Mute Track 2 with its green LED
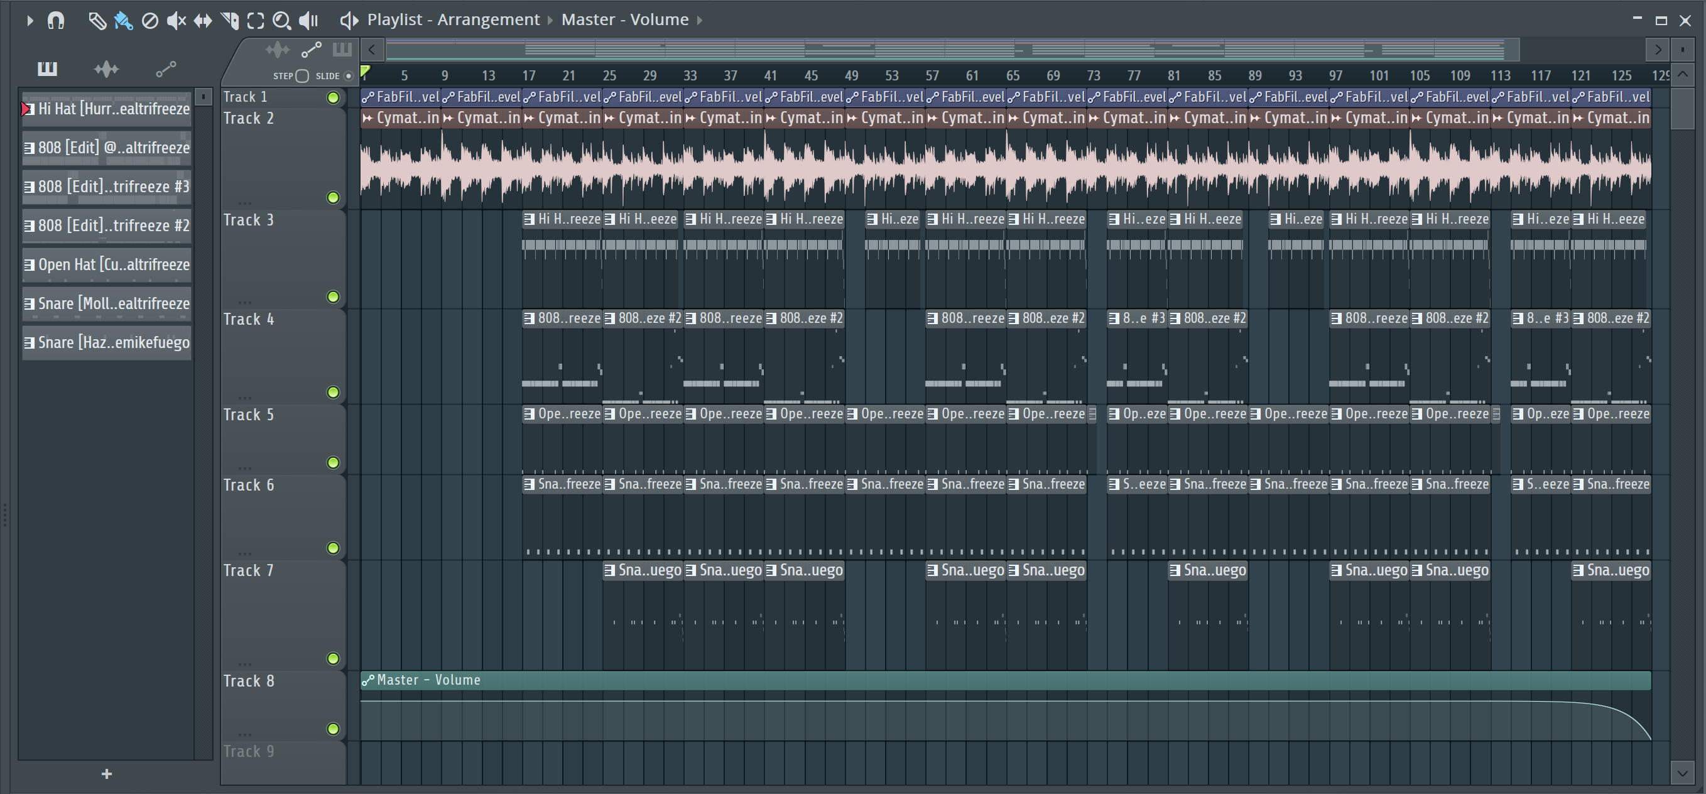Screen dimensions: 1706x794 point(333,197)
